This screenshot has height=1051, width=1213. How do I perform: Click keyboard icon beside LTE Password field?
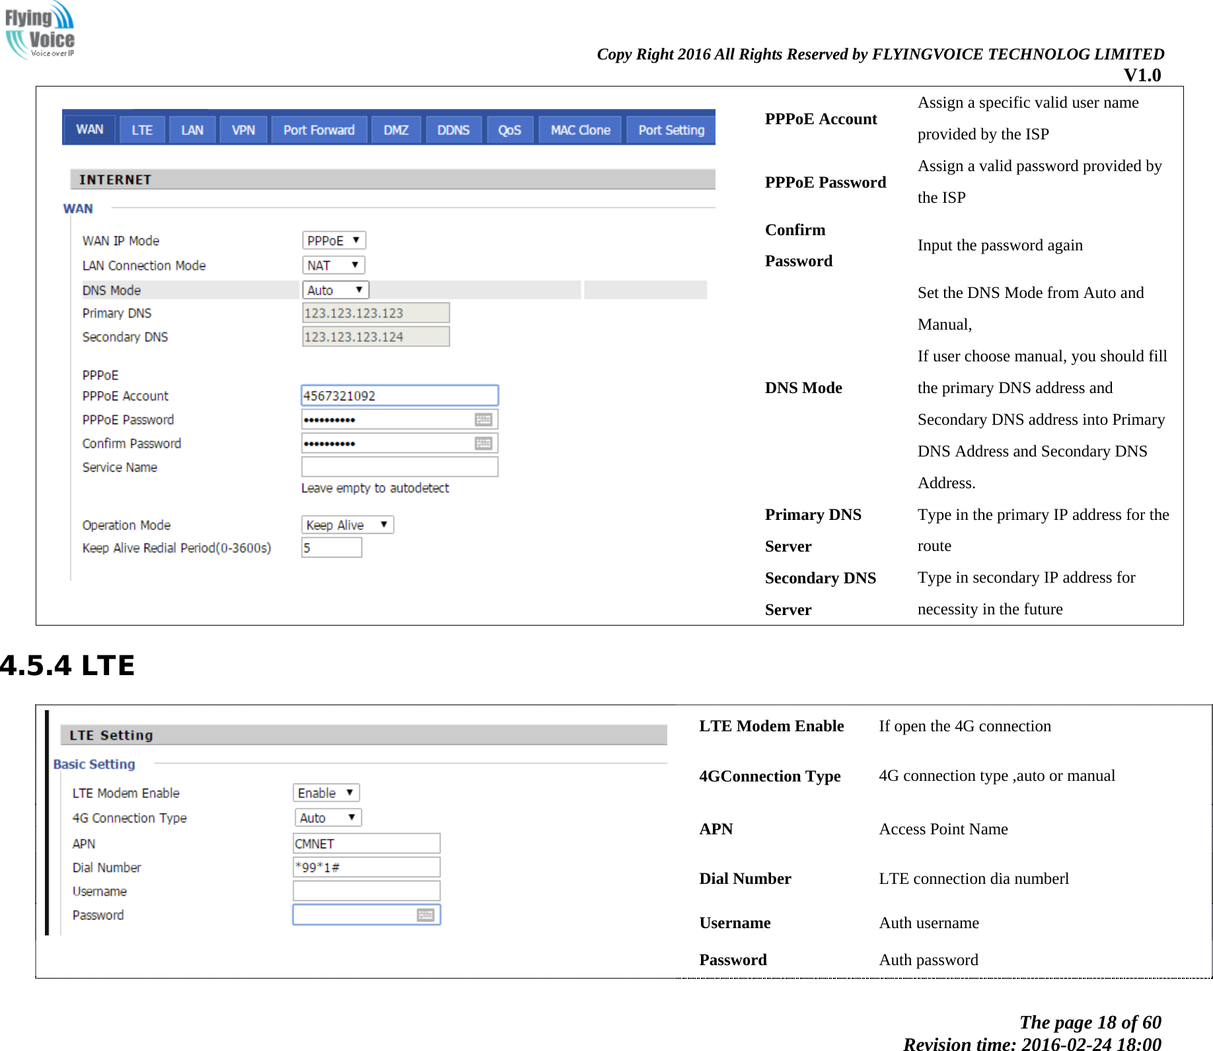(427, 914)
